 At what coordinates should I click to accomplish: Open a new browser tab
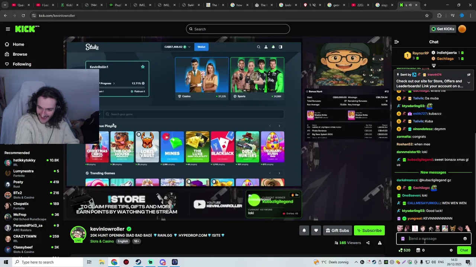pyautogui.click(x=425, y=5)
